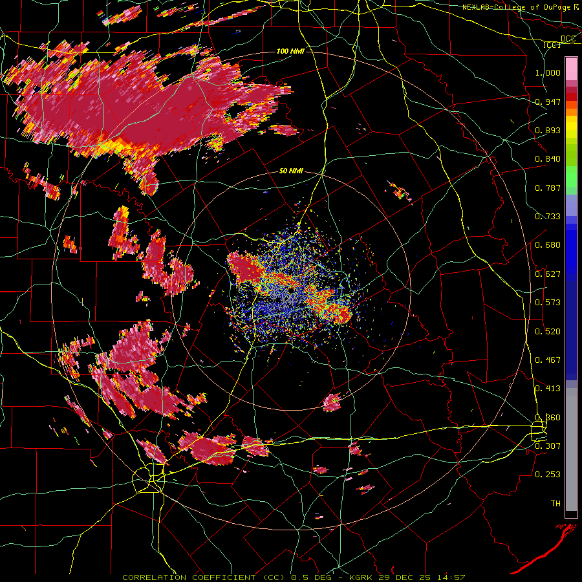Pick the gray segment of the color bar
Screen dimensions: 582x582
point(571,449)
